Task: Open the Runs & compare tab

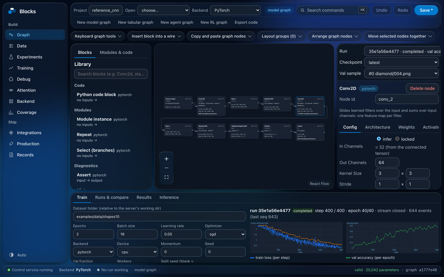Action: pos(112,197)
